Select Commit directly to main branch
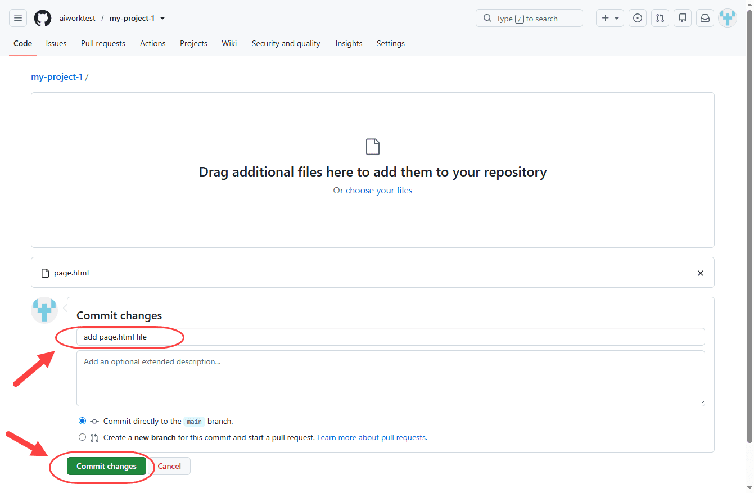This screenshot has height=493, width=754. coord(83,421)
